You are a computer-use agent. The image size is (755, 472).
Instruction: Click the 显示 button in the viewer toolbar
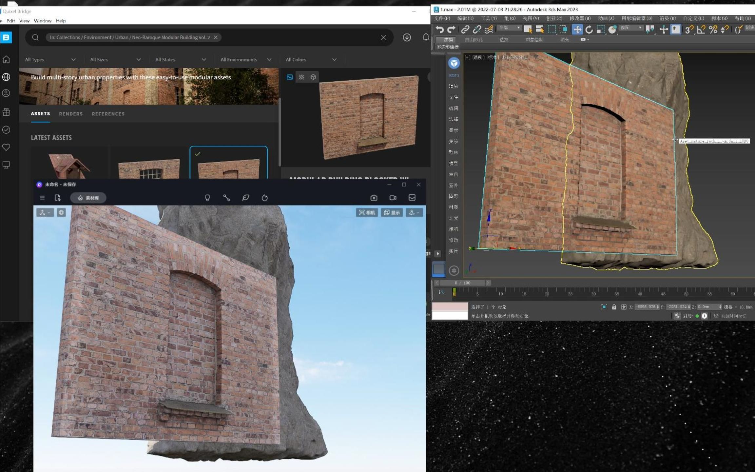tap(392, 212)
